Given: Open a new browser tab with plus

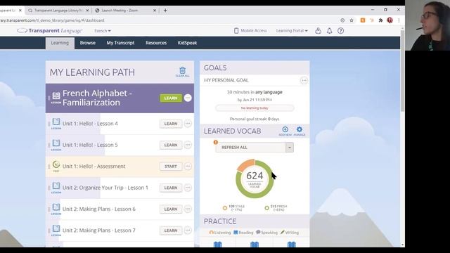Looking at the screenshot, I should [165, 11].
